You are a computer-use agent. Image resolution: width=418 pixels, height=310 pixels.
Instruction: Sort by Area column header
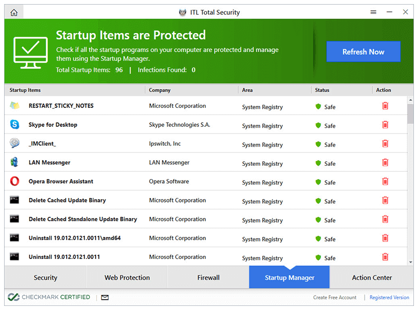tap(247, 90)
